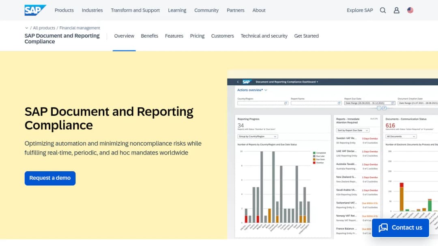Click the dashboard screenshot image

[x=333, y=155]
